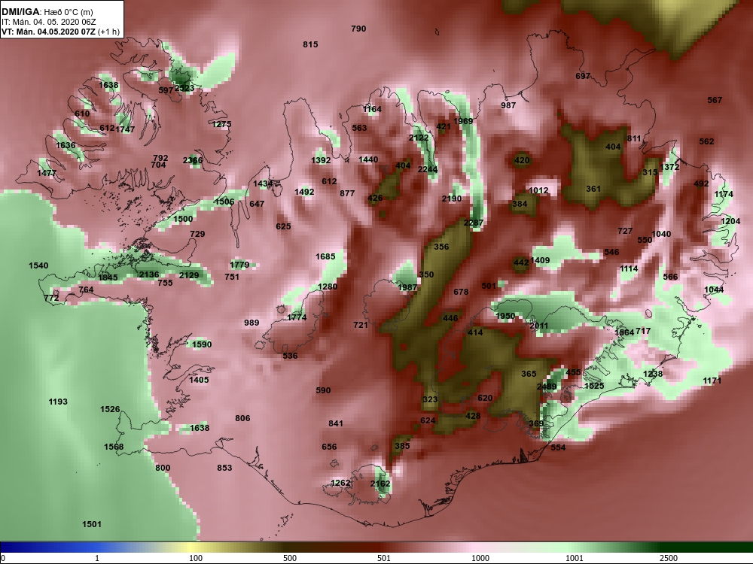This screenshot has height=564, width=753.
Task: Click the map value 697
Action: pos(583,76)
